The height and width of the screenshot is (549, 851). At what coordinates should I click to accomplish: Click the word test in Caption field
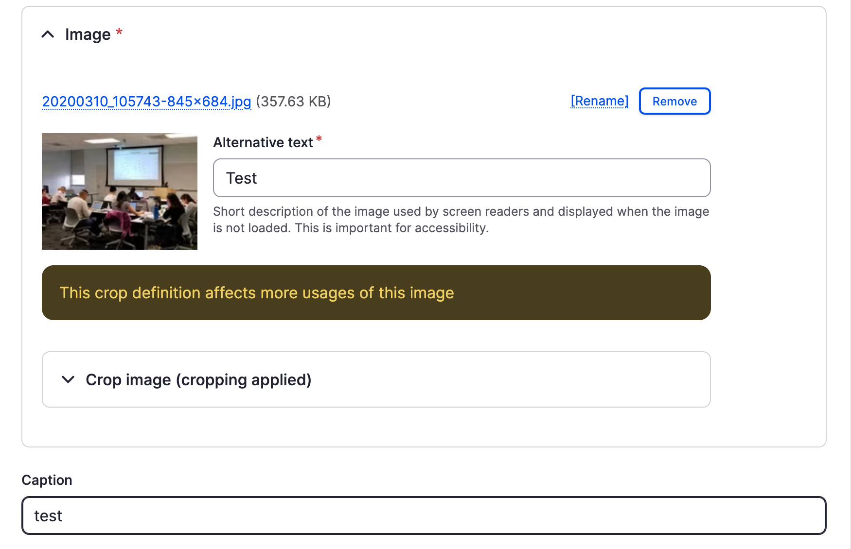point(48,516)
